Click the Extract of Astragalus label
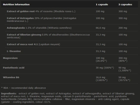Image resolution: width=140 pixels, height=105 pixels. point(20,18)
